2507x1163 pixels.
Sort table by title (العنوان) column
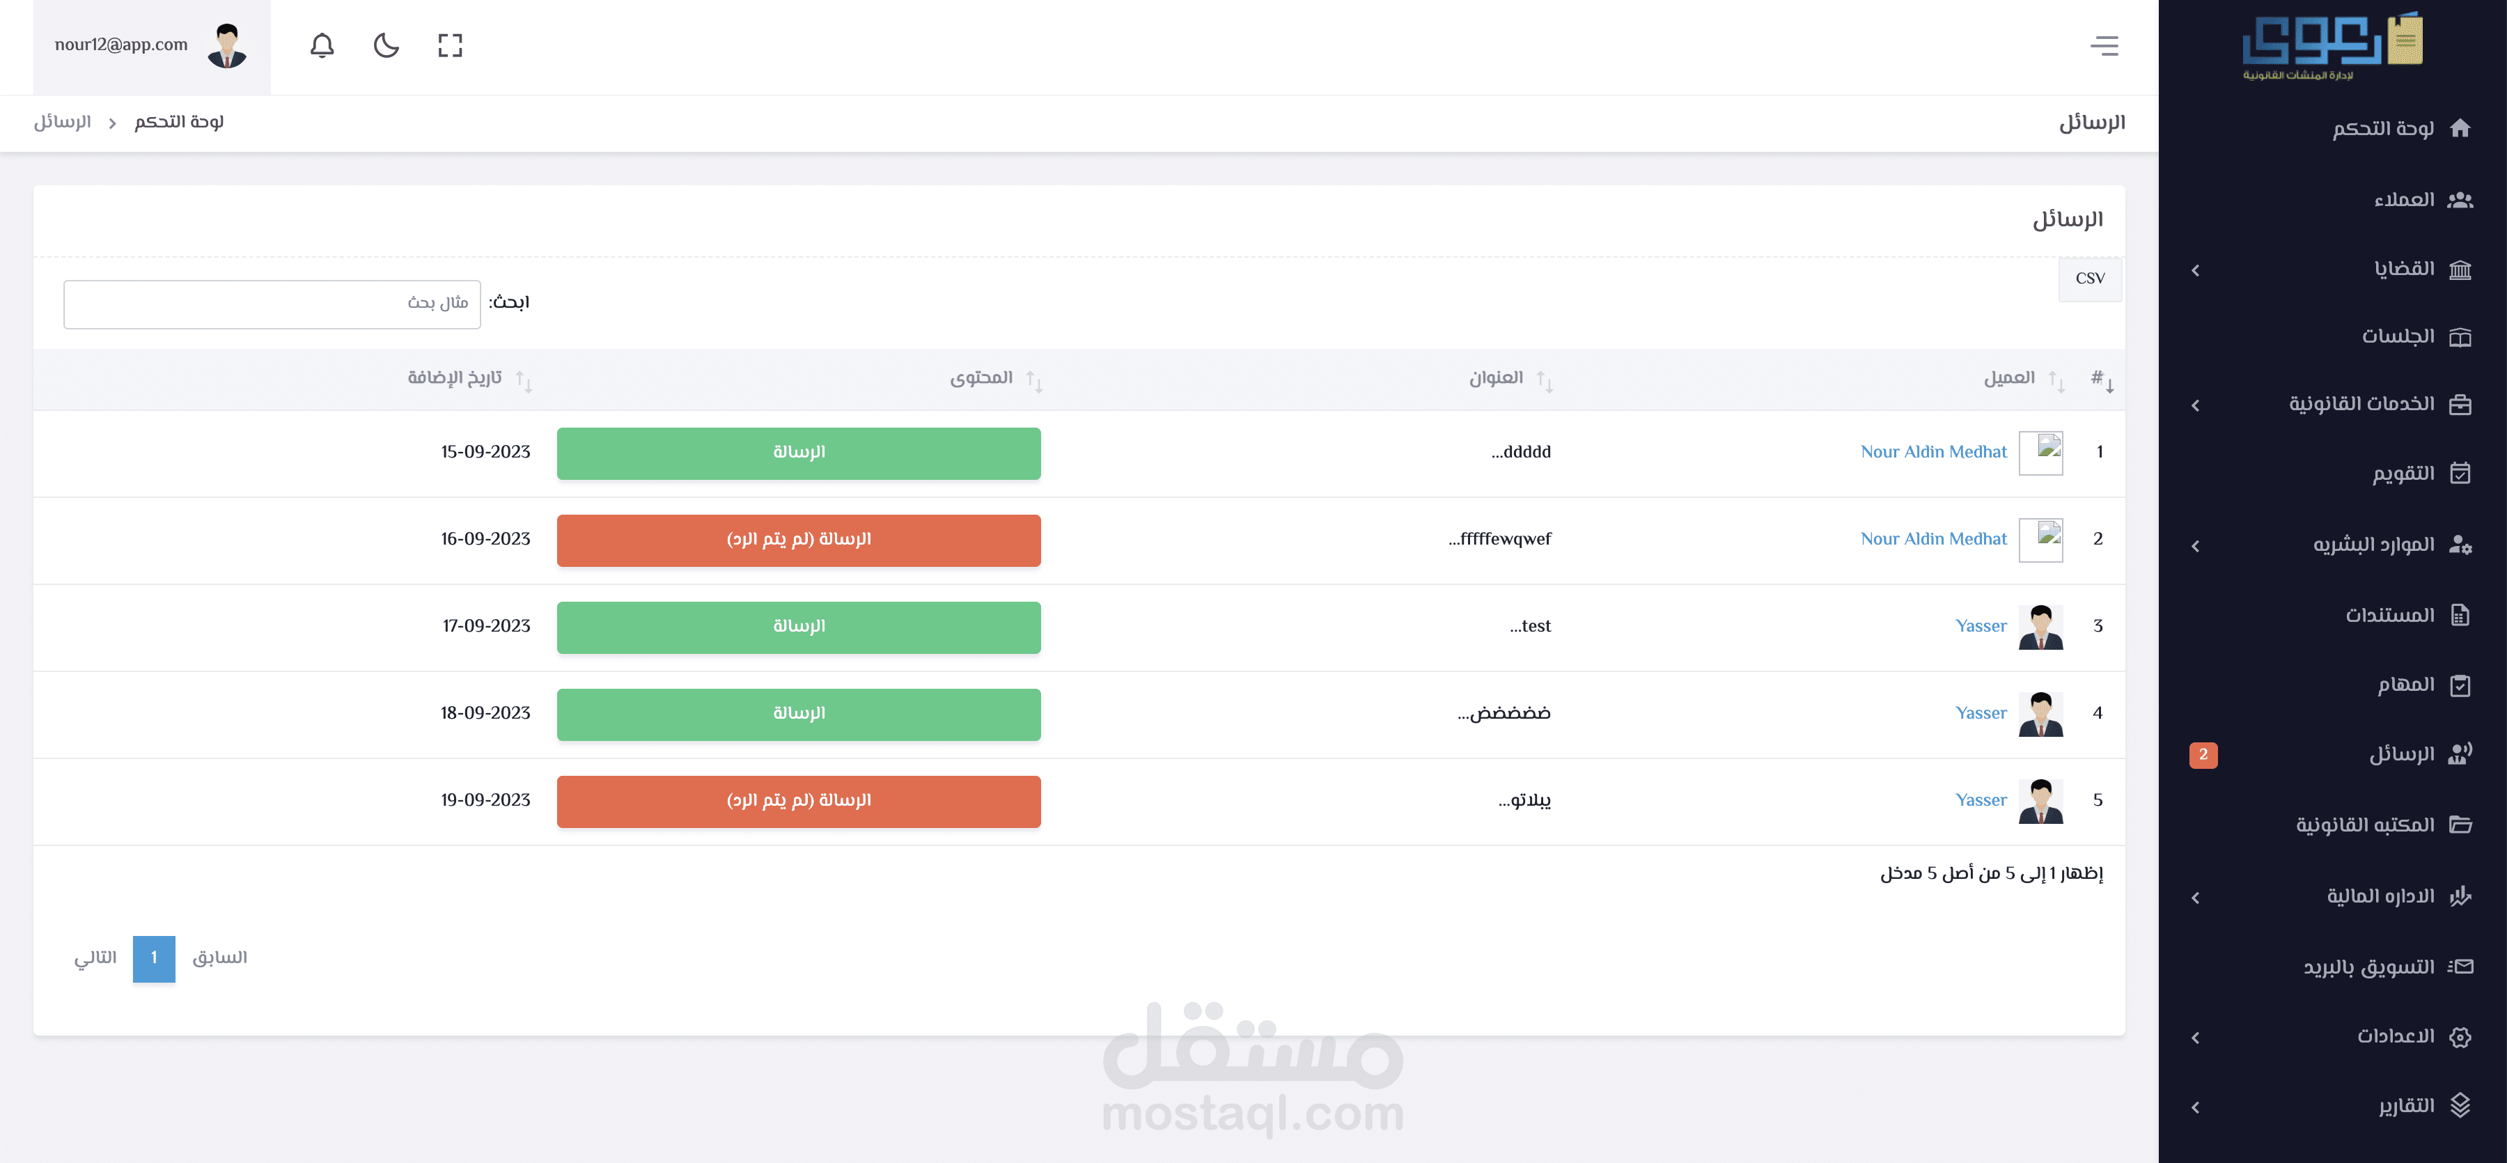[x=1496, y=379]
